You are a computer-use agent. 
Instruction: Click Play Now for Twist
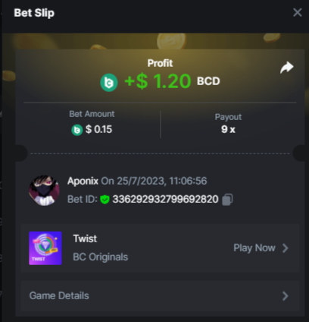click(254, 248)
